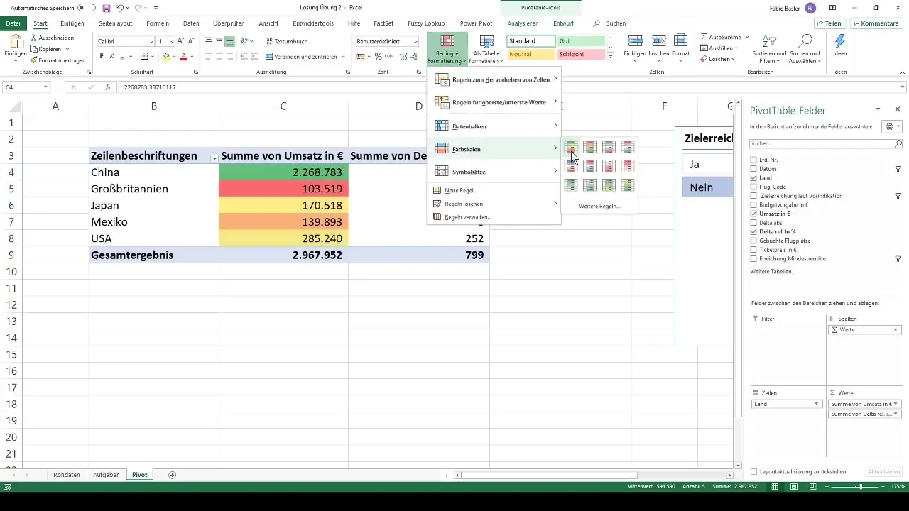Open the Symbolsätze submenu

[x=494, y=172]
